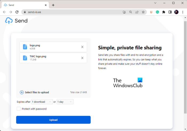The height and width of the screenshot is (131, 187).
Task: Open the Chrome profile avatar
Action: (176, 12)
